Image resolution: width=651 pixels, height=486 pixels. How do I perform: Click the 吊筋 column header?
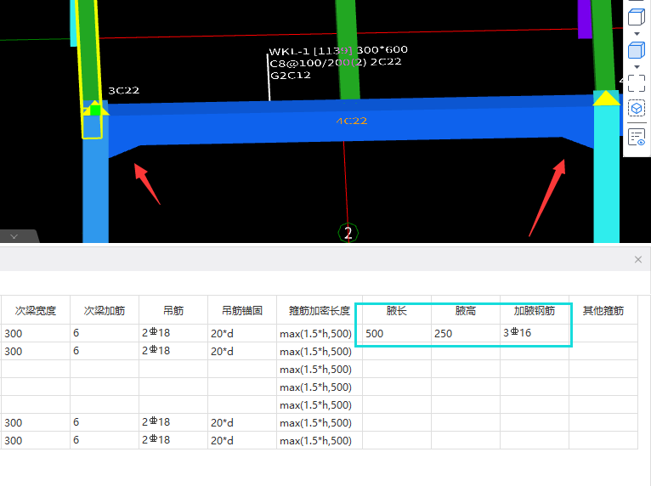coord(173,310)
